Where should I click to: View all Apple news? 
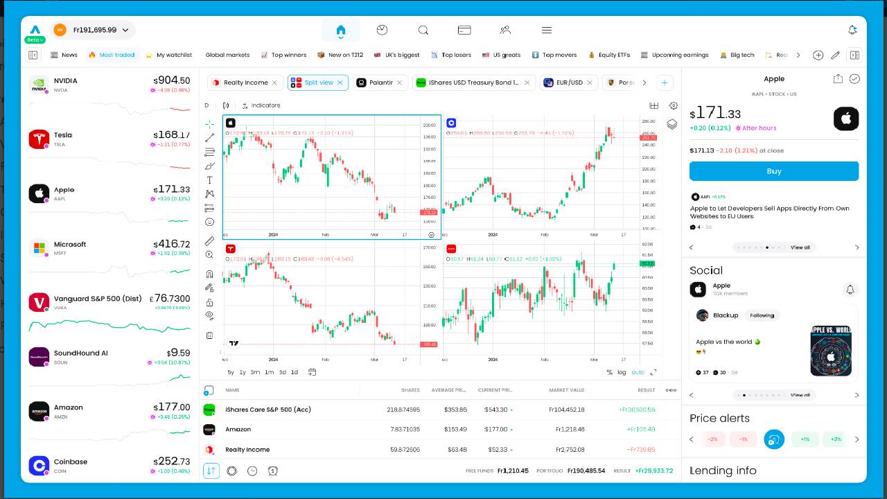pos(800,247)
